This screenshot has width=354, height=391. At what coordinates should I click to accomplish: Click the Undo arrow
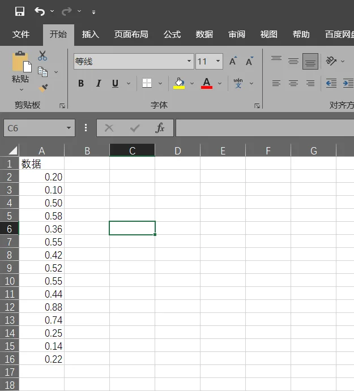tap(40, 11)
